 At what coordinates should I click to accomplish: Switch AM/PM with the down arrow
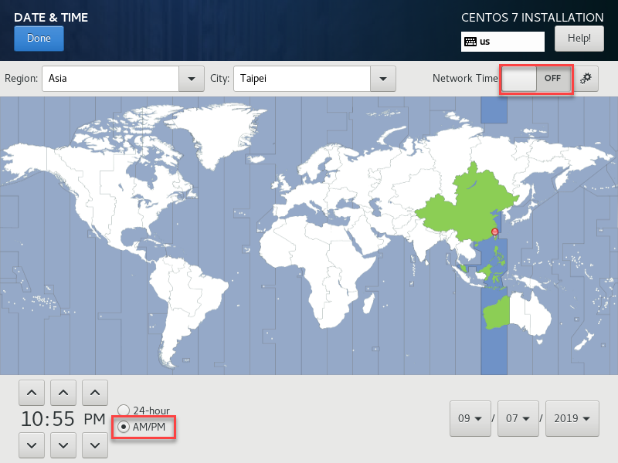[x=94, y=445]
